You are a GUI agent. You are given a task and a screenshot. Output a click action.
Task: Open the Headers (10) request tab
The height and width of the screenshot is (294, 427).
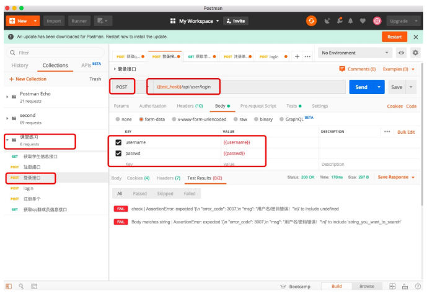pyautogui.click(x=190, y=106)
